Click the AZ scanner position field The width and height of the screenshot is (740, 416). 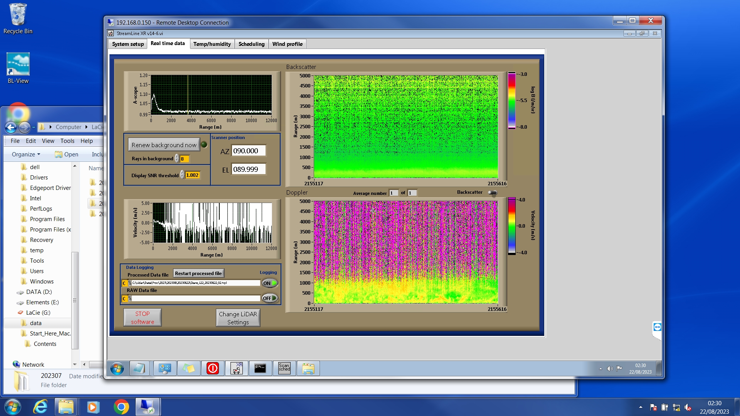click(249, 151)
